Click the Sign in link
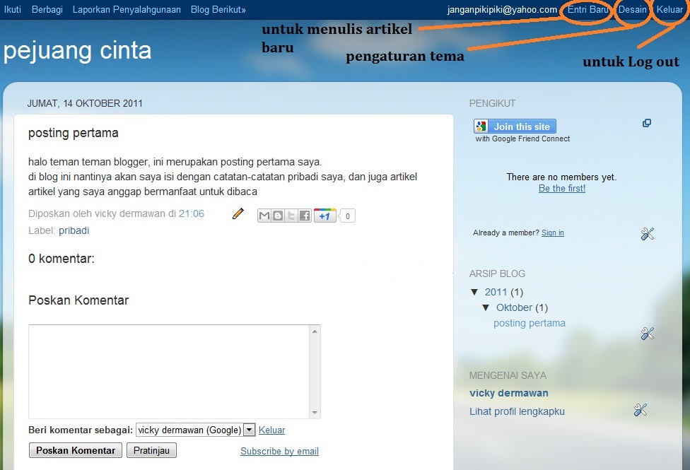690x470 pixels. pyautogui.click(x=553, y=233)
